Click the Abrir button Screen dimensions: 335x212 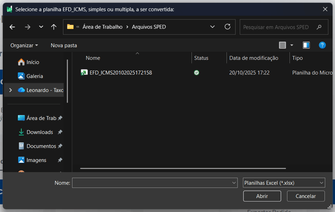(262, 196)
